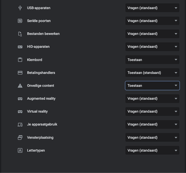This screenshot has width=186, height=173.
Task: Open the Betalingshandlers permission dropdown
Action: click(x=153, y=73)
